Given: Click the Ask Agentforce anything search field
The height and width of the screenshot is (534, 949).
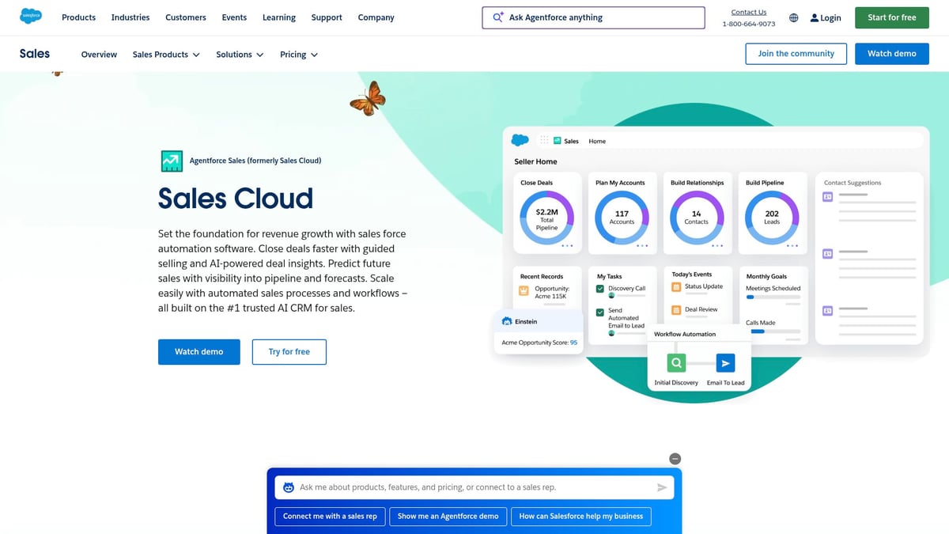Looking at the screenshot, I should pos(593,17).
